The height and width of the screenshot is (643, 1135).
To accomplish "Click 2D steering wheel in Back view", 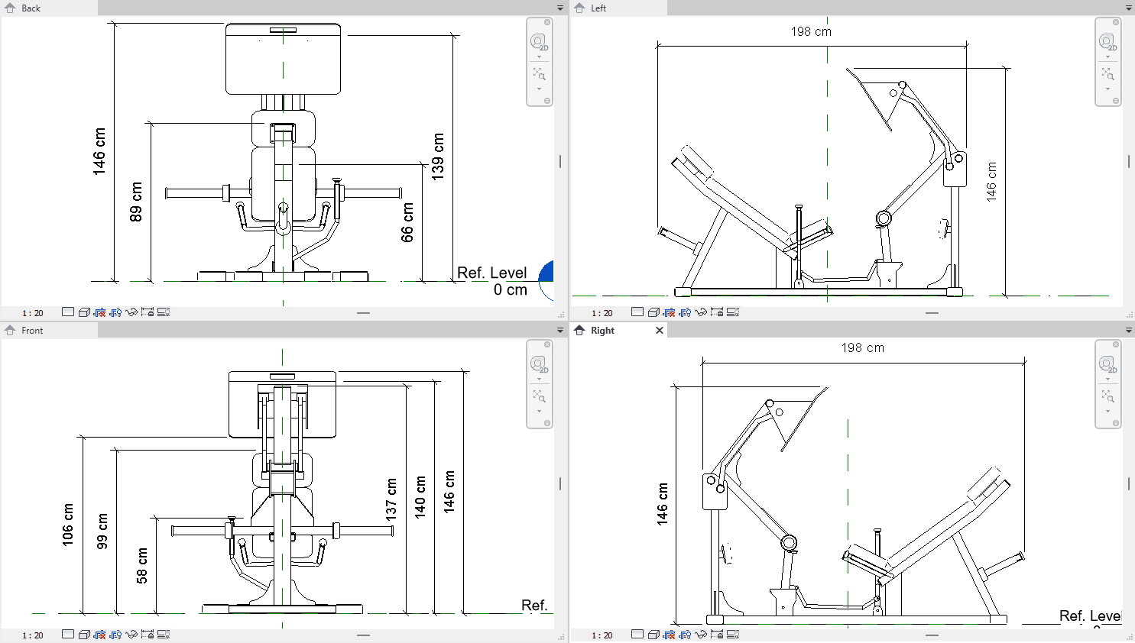I will (539, 41).
